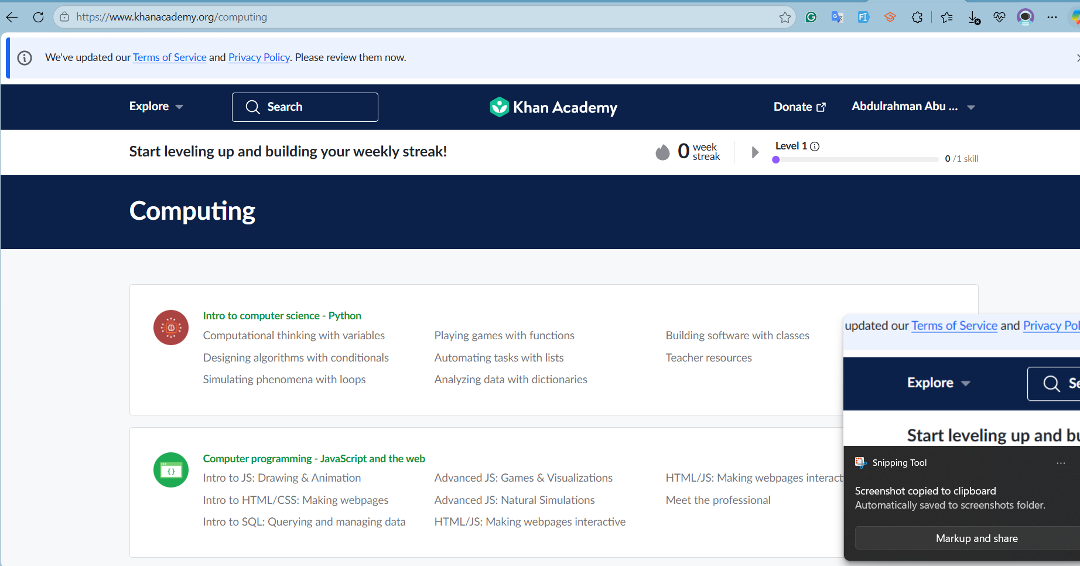Open the Terms of Service link
The width and height of the screenshot is (1080, 566).
pyautogui.click(x=169, y=57)
